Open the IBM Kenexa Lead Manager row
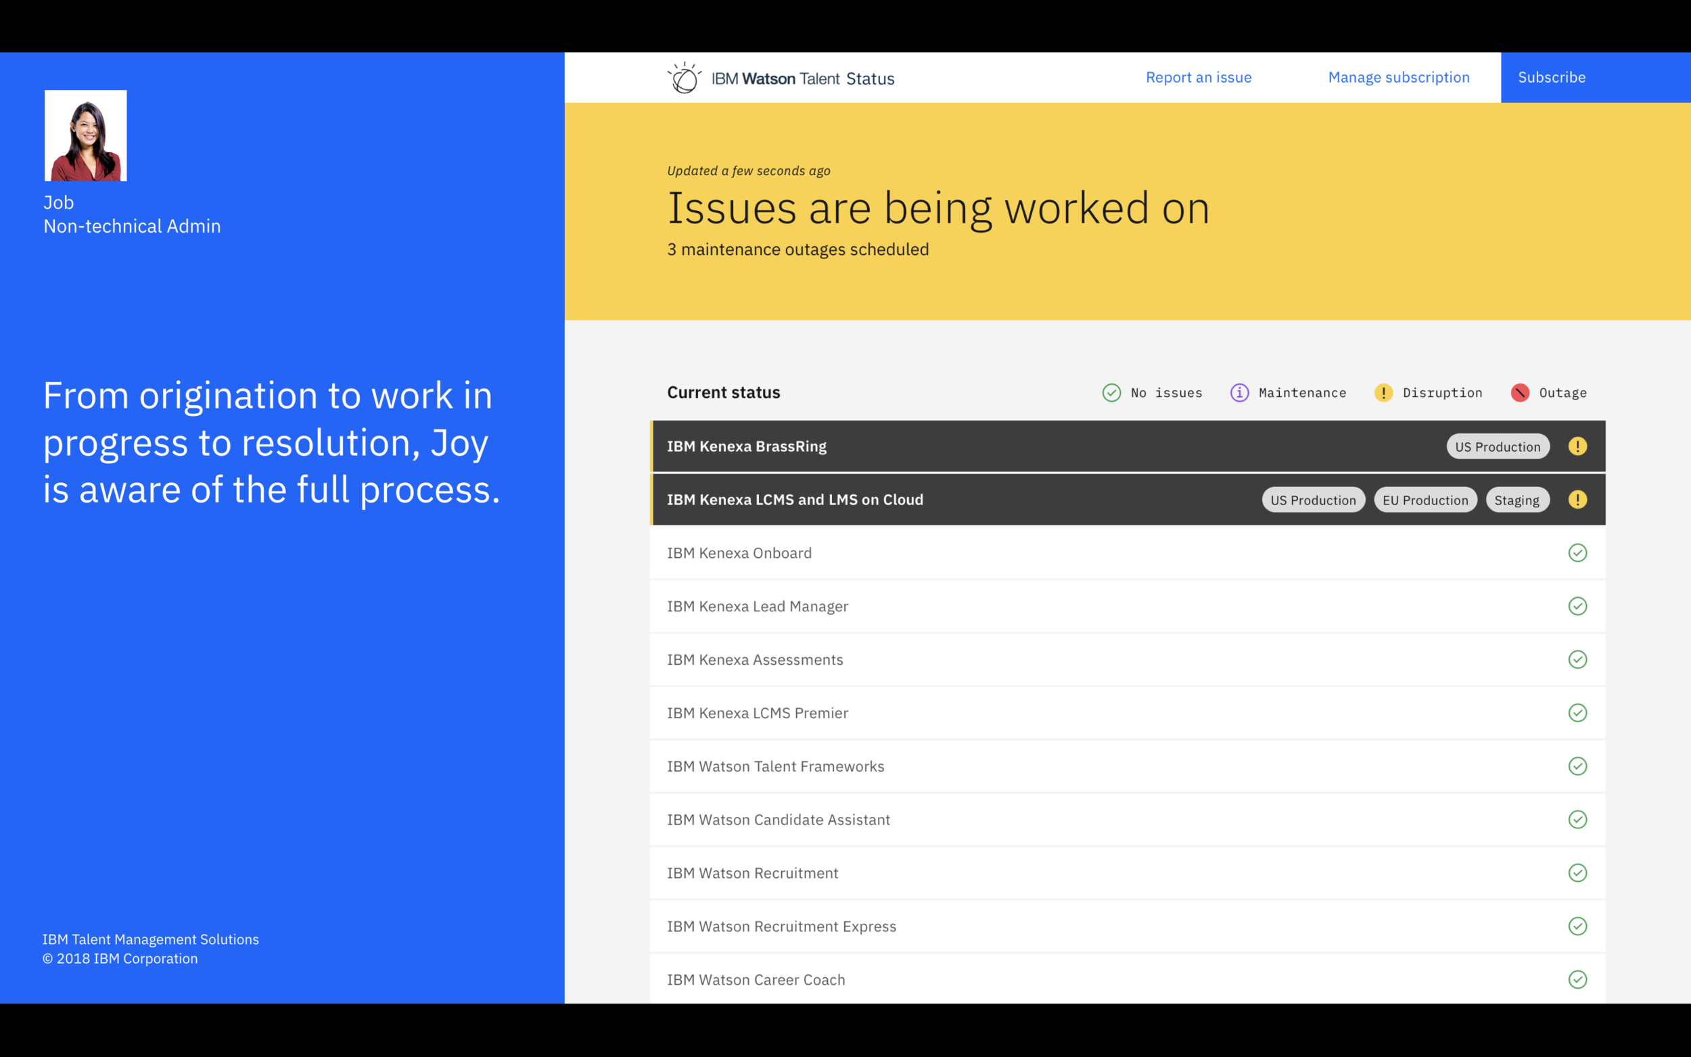The width and height of the screenshot is (1691, 1057). [1128, 606]
